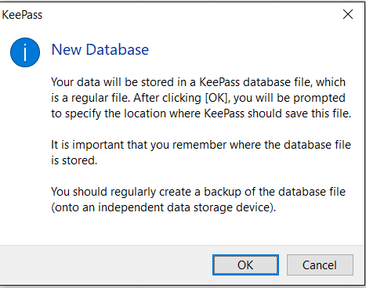Click the "(onto an independent data storage device)" line

164,207
